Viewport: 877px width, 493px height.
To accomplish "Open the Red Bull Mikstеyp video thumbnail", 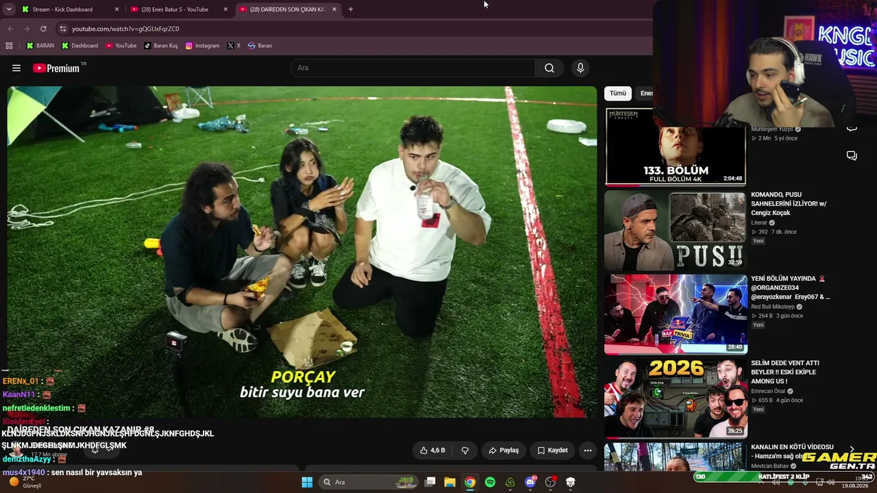I will (x=675, y=314).
